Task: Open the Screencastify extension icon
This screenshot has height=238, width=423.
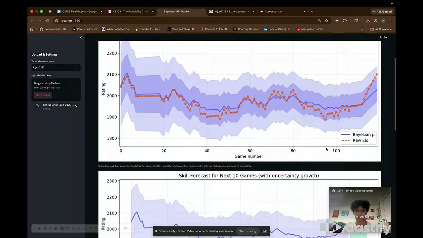Action: (x=337, y=20)
